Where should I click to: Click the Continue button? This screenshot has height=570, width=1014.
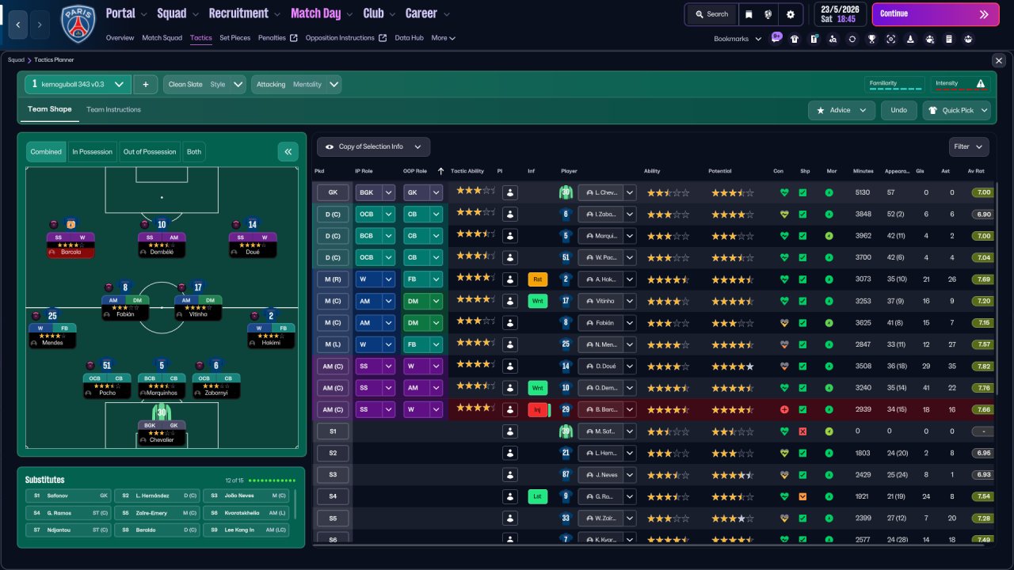(x=936, y=14)
